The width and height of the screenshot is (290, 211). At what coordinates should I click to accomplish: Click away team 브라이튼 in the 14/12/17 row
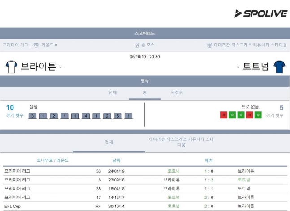click(246, 197)
